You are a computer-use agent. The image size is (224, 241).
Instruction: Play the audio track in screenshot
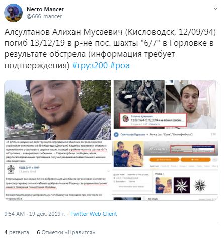tap(116, 135)
